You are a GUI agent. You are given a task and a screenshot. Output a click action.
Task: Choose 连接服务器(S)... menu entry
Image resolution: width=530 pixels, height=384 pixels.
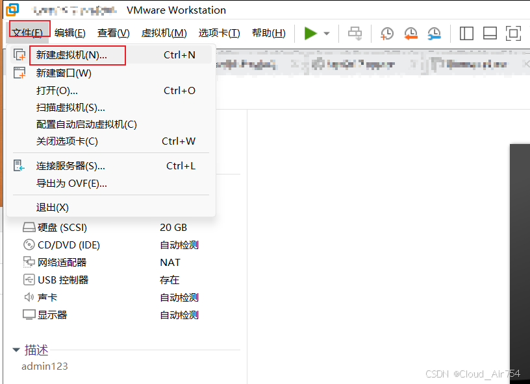tap(111, 165)
